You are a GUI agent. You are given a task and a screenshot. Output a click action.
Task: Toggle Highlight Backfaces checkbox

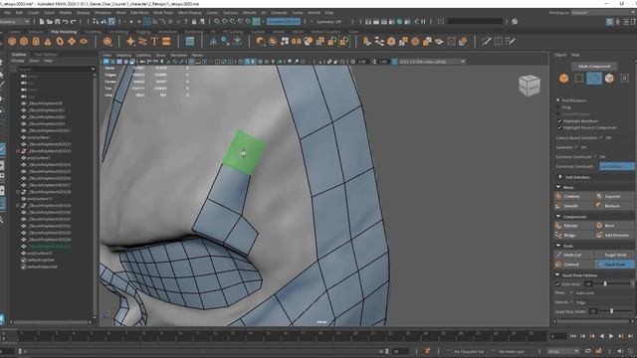tap(559, 121)
